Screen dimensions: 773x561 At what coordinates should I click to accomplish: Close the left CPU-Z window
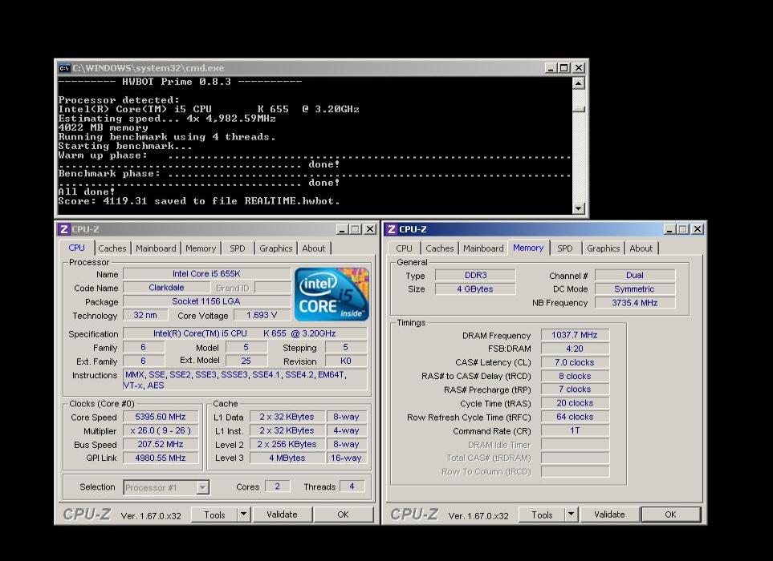coord(370,229)
